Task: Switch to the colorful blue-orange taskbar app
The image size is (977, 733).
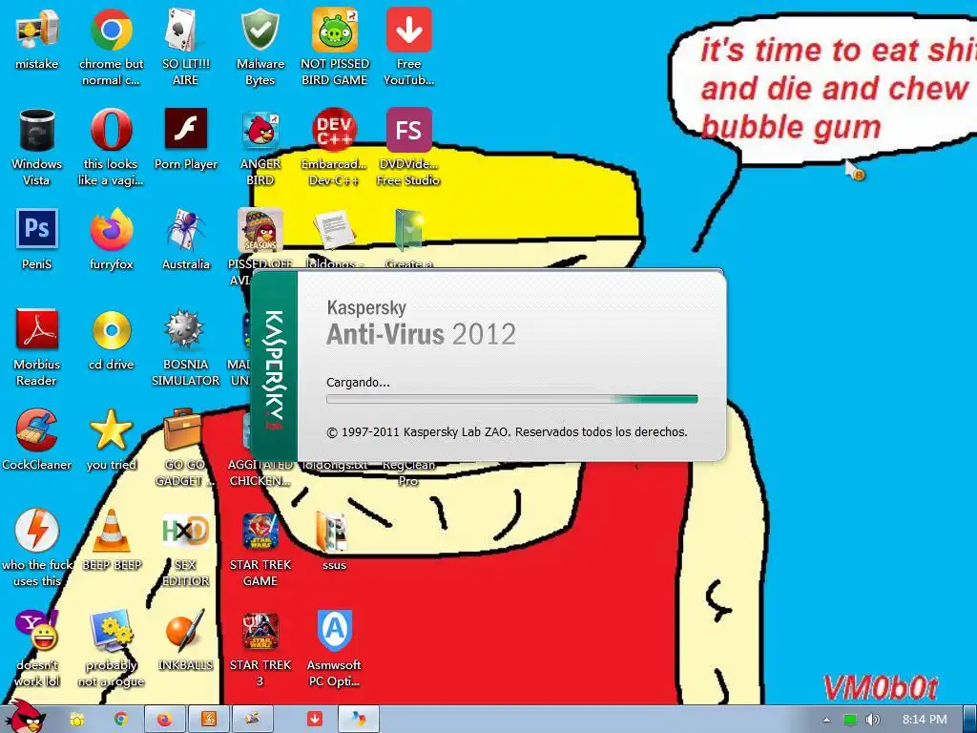Action: coord(359,720)
